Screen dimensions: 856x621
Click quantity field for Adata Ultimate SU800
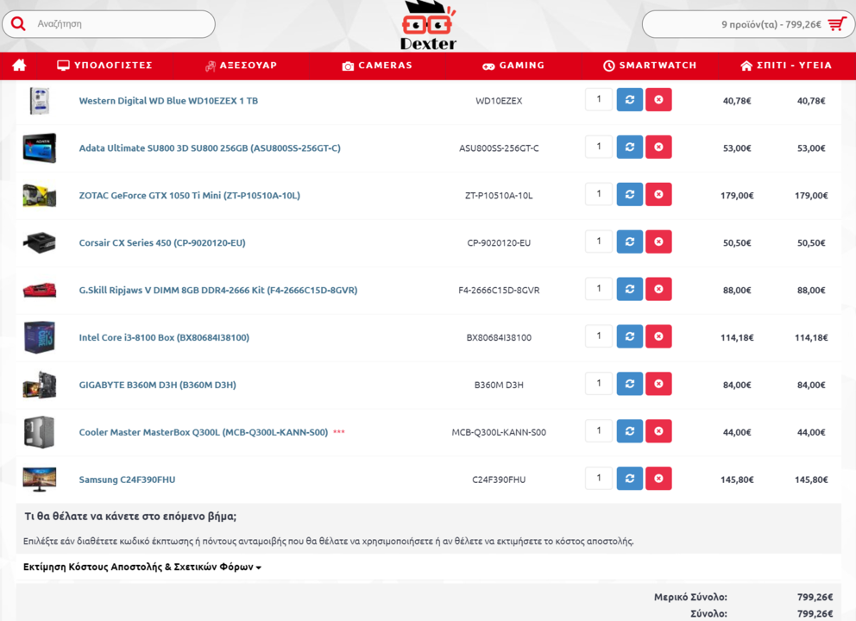point(599,147)
